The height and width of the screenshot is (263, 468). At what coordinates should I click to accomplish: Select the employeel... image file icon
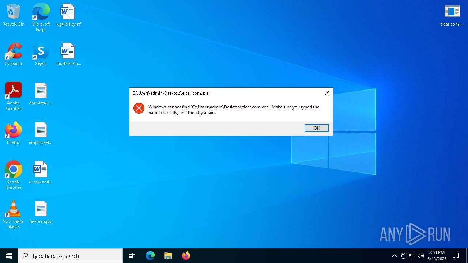coord(41,134)
